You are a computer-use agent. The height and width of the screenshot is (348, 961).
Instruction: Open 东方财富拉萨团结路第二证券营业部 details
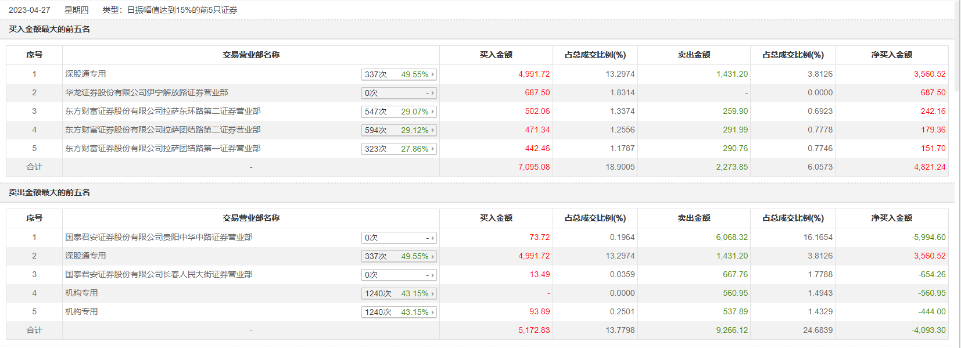pos(163,130)
